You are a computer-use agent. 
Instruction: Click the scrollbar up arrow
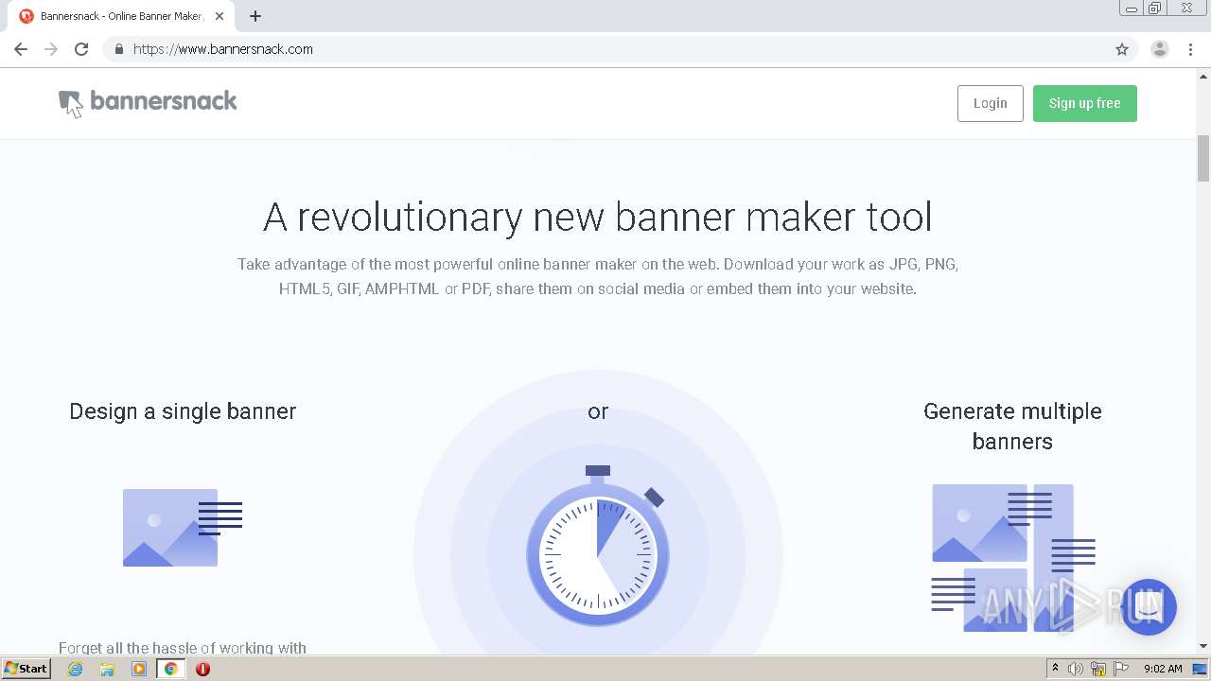pyautogui.click(x=1203, y=76)
